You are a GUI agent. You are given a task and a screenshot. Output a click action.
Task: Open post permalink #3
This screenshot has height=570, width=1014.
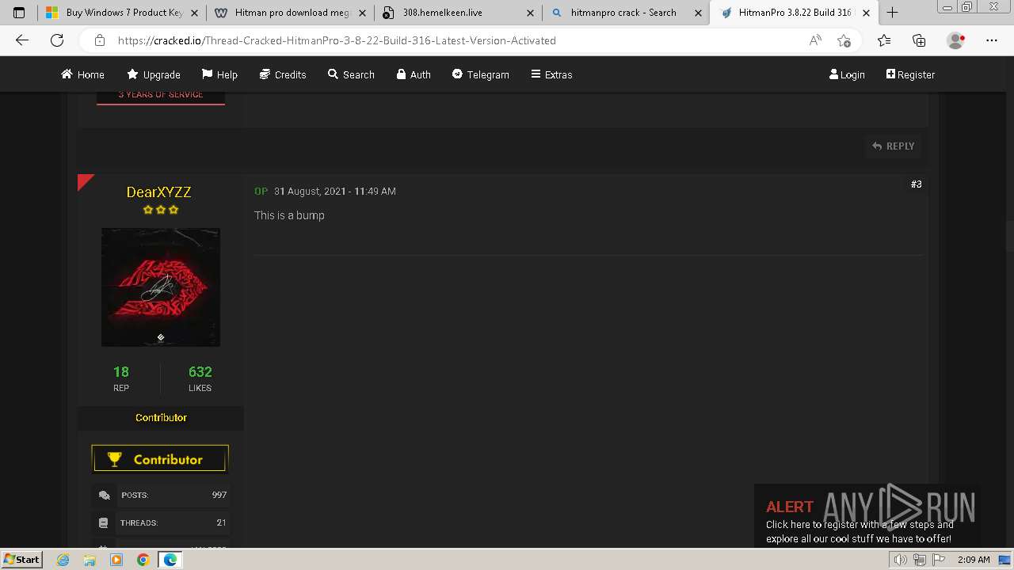tap(916, 184)
